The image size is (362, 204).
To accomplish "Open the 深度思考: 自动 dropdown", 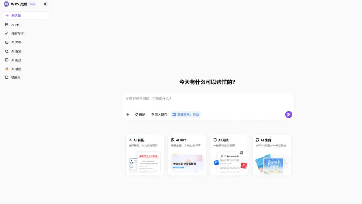I will (x=186, y=115).
